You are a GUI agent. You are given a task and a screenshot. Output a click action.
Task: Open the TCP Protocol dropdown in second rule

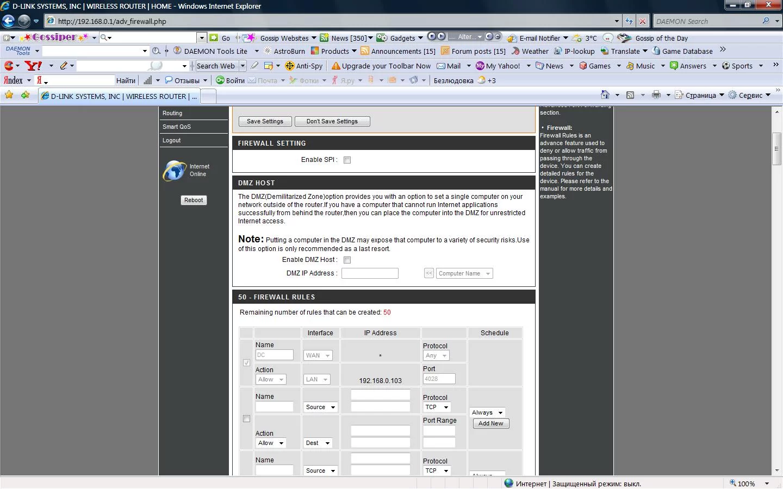(437, 407)
